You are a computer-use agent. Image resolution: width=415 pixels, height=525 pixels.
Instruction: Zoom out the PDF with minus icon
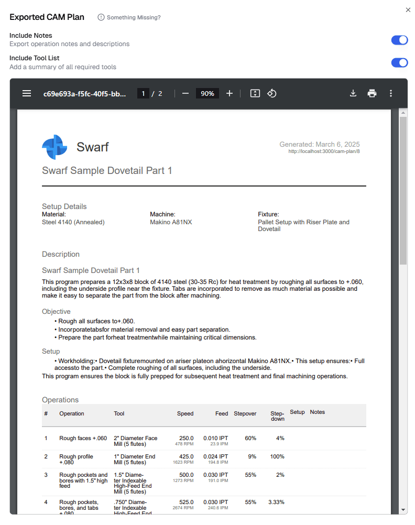(x=185, y=93)
